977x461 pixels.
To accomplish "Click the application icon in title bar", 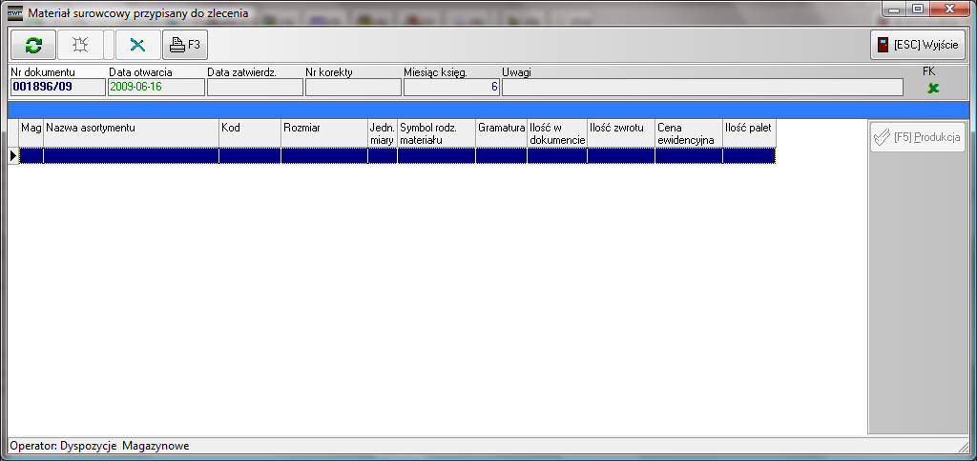I will tap(14, 13).
